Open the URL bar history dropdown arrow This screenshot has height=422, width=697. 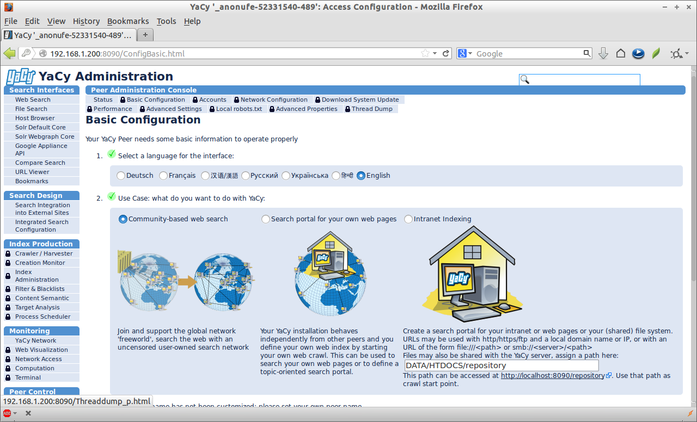[435, 53]
